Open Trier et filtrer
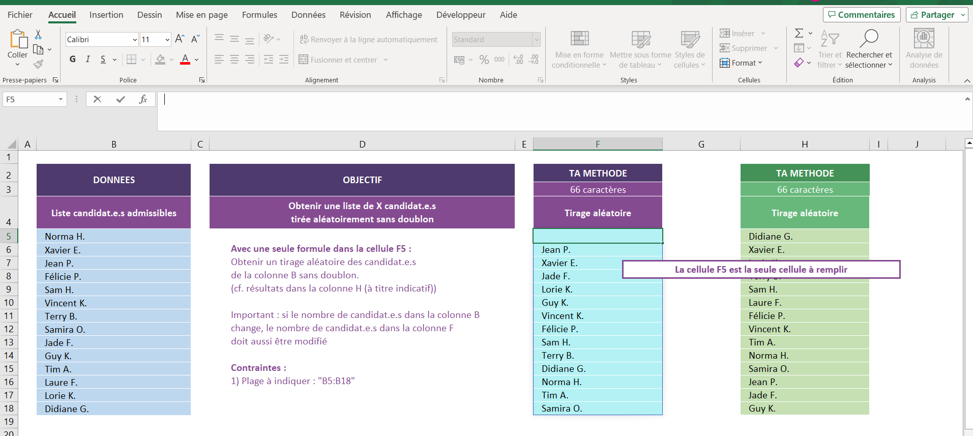The image size is (973, 436). point(830,49)
